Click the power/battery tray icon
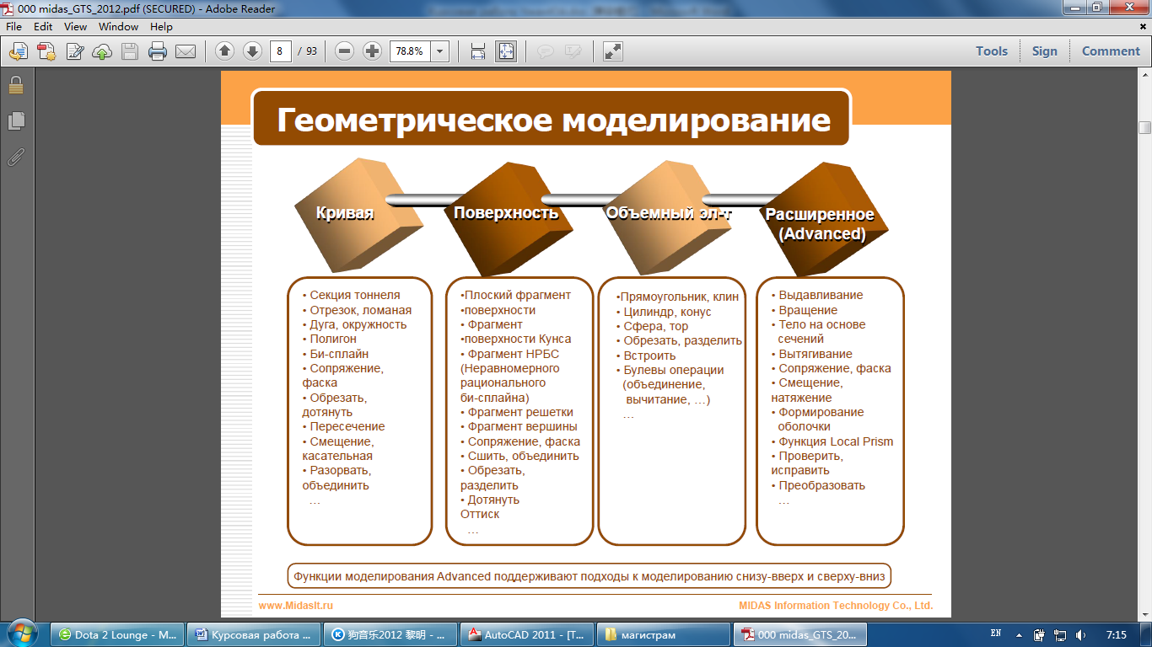 click(x=1040, y=634)
